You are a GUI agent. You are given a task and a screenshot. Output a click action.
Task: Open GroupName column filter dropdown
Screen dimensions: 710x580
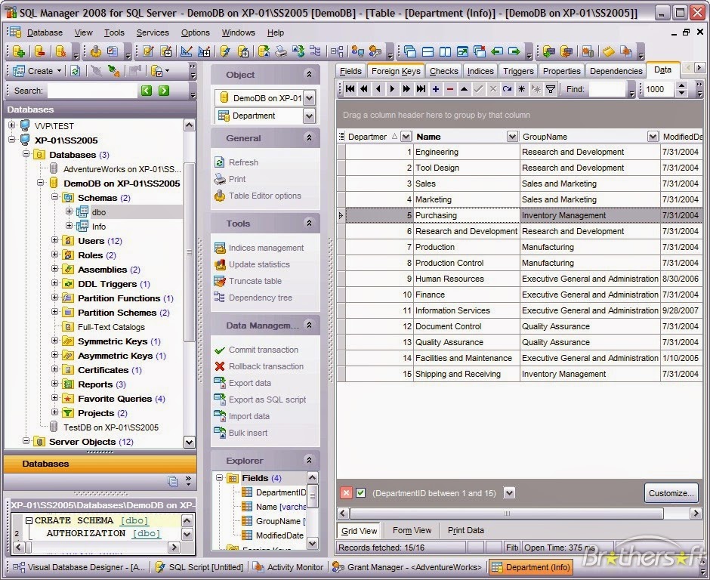(653, 136)
